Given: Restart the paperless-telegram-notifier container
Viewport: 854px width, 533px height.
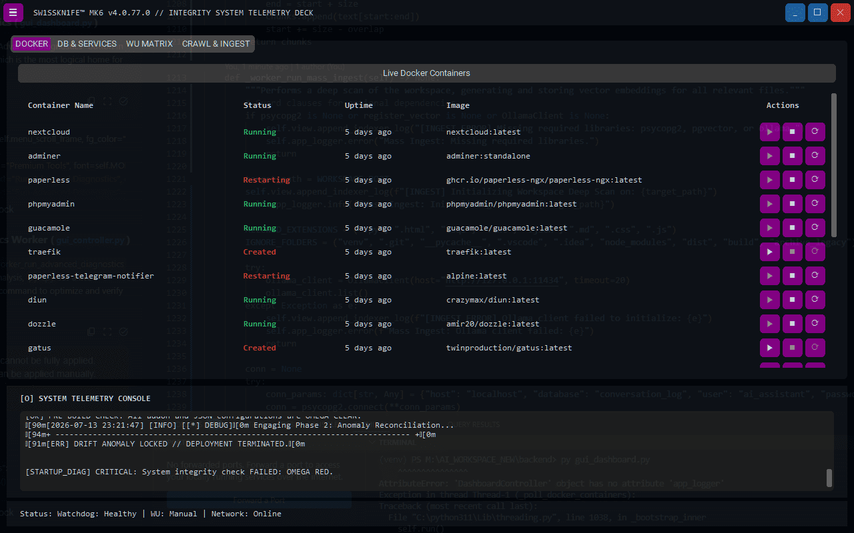Looking at the screenshot, I should 815,276.
